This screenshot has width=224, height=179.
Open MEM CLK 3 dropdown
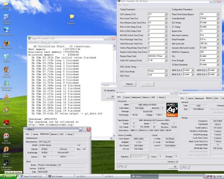click(x=218, y=74)
